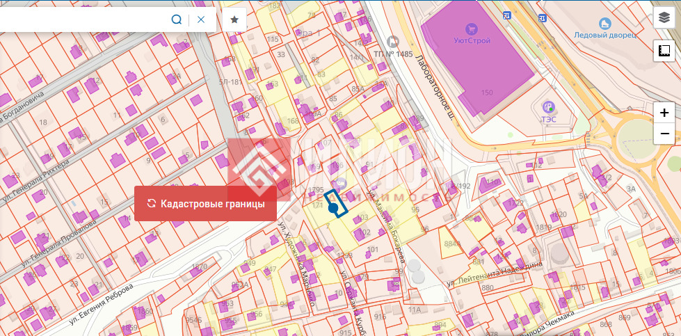Screen dimensions: 681x336
Task: Click the ТЭС parking icon
Action: pos(548,106)
